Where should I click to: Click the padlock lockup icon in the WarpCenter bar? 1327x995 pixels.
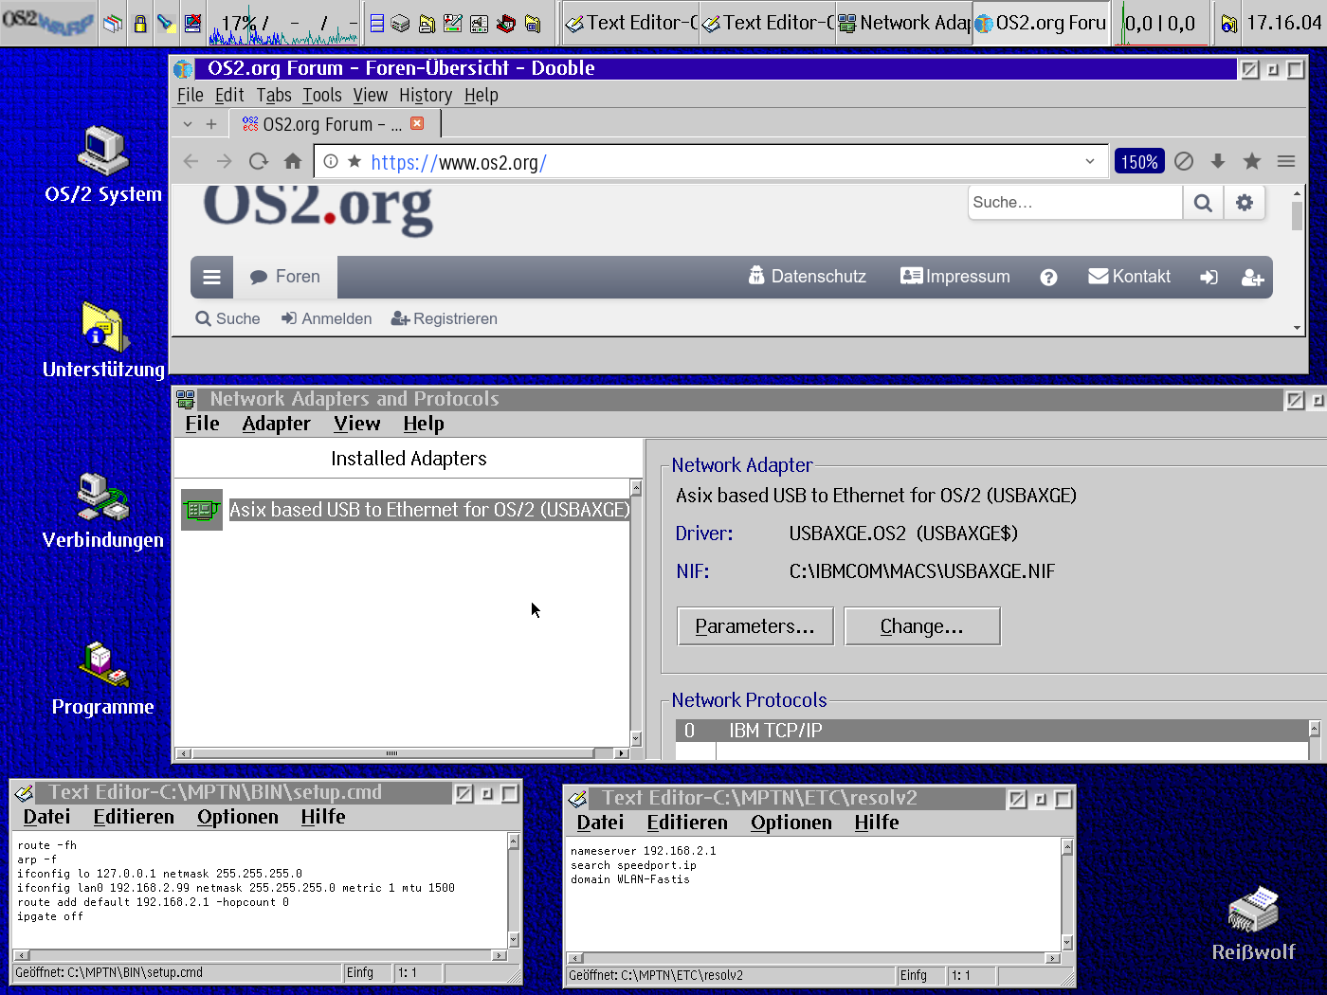[140, 24]
